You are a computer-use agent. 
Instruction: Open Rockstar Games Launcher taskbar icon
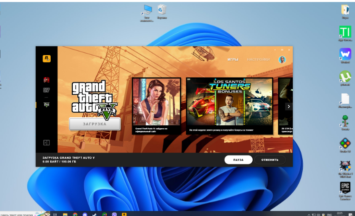(x=124, y=214)
